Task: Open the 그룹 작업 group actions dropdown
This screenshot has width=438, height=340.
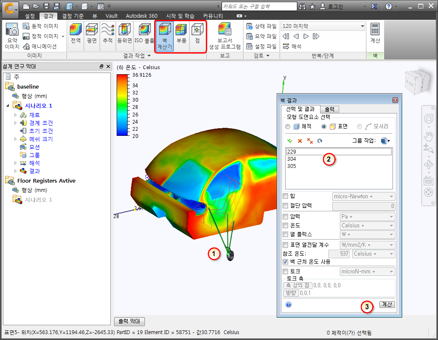Action: click(x=386, y=141)
